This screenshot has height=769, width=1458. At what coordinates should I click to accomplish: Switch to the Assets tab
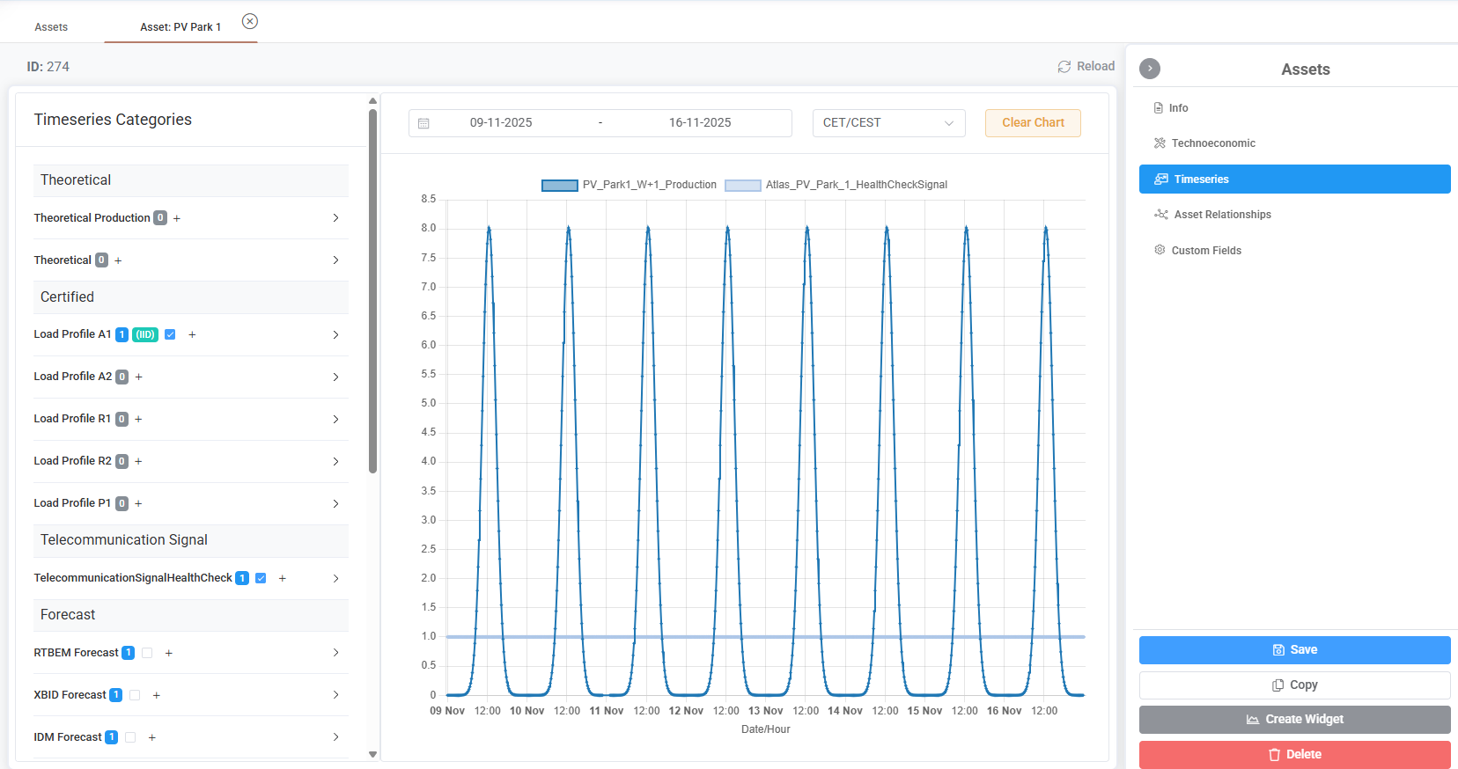[x=51, y=27]
